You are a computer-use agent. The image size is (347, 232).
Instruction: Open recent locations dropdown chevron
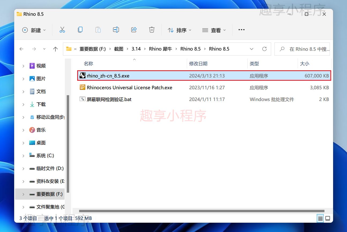[x=44, y=49]
